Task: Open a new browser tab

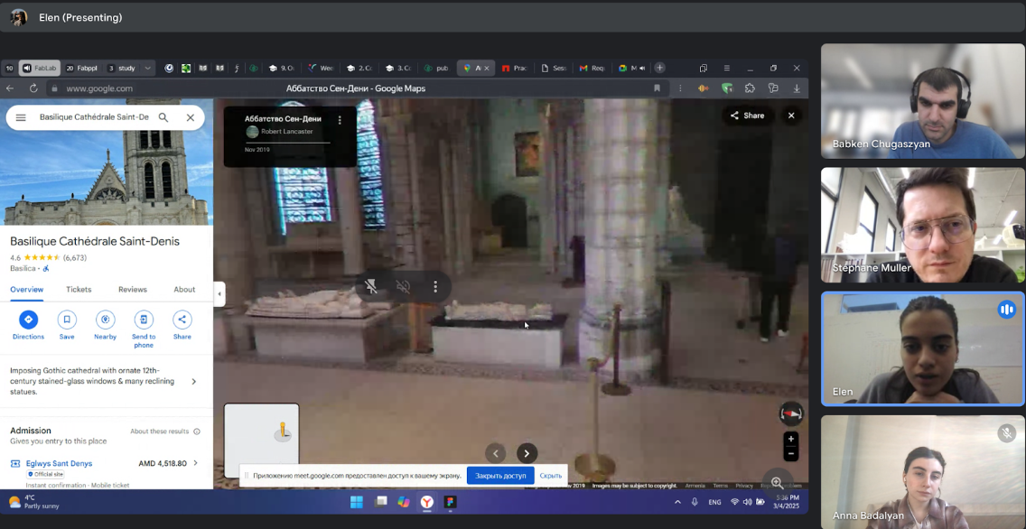Action: pos(659,68)
